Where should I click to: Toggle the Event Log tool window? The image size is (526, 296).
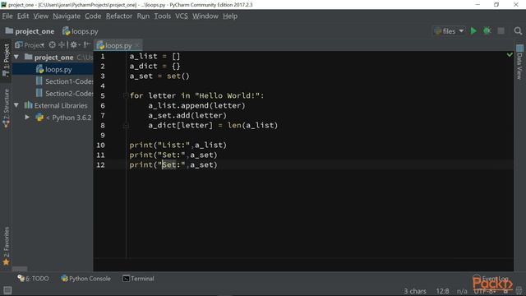491,279
